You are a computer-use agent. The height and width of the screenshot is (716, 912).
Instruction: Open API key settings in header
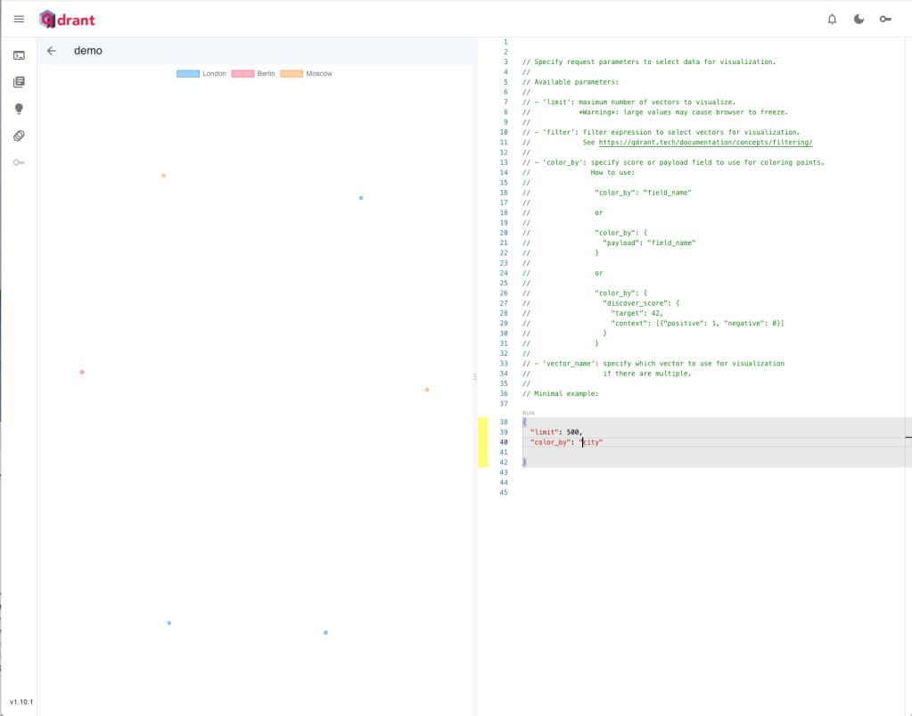pyautogui.click(x=885, y=20)
